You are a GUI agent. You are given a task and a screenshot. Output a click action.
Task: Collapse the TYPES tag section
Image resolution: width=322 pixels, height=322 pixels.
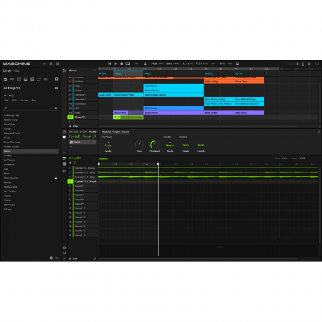[5, 96]
